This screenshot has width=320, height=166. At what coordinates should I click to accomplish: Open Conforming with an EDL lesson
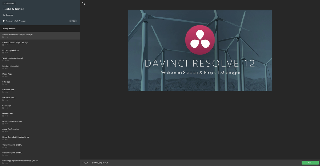coord(40,146)
